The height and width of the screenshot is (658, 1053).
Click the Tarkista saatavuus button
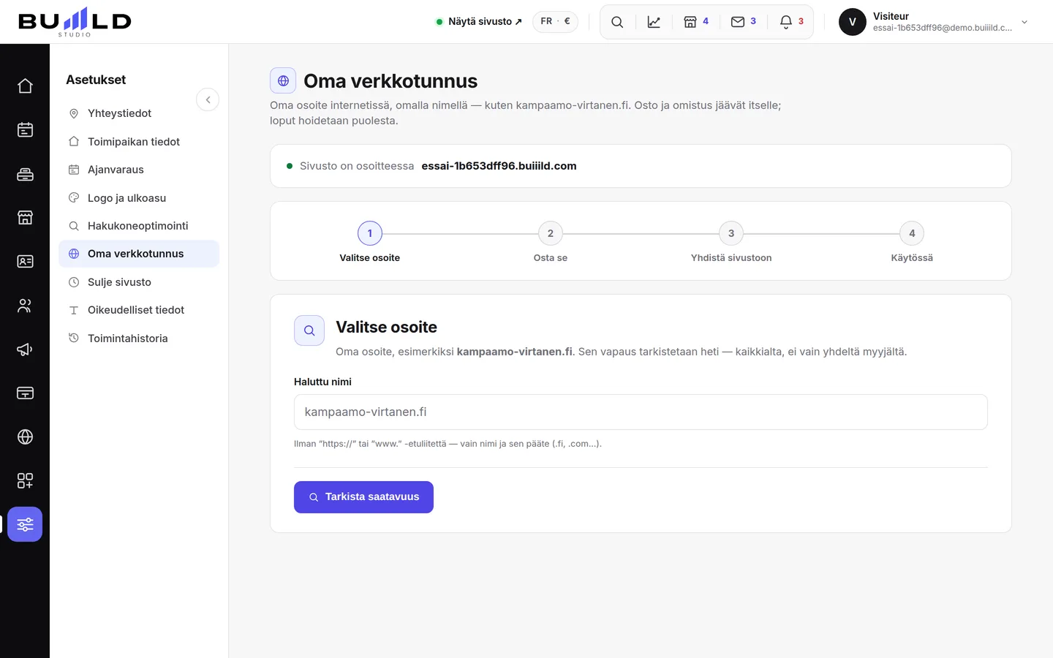363,497
